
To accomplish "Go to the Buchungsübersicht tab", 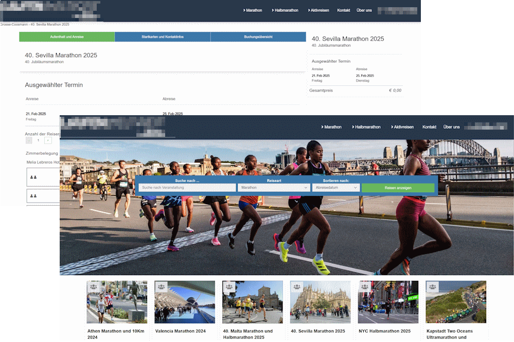I will [258, 37].
